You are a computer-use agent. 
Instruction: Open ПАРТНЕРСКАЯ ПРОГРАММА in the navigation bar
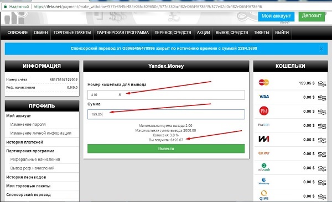tap(123, 33)
